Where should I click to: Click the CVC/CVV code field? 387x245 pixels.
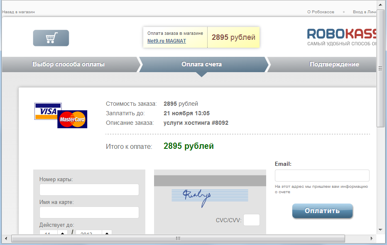click(x=252, y=220)
